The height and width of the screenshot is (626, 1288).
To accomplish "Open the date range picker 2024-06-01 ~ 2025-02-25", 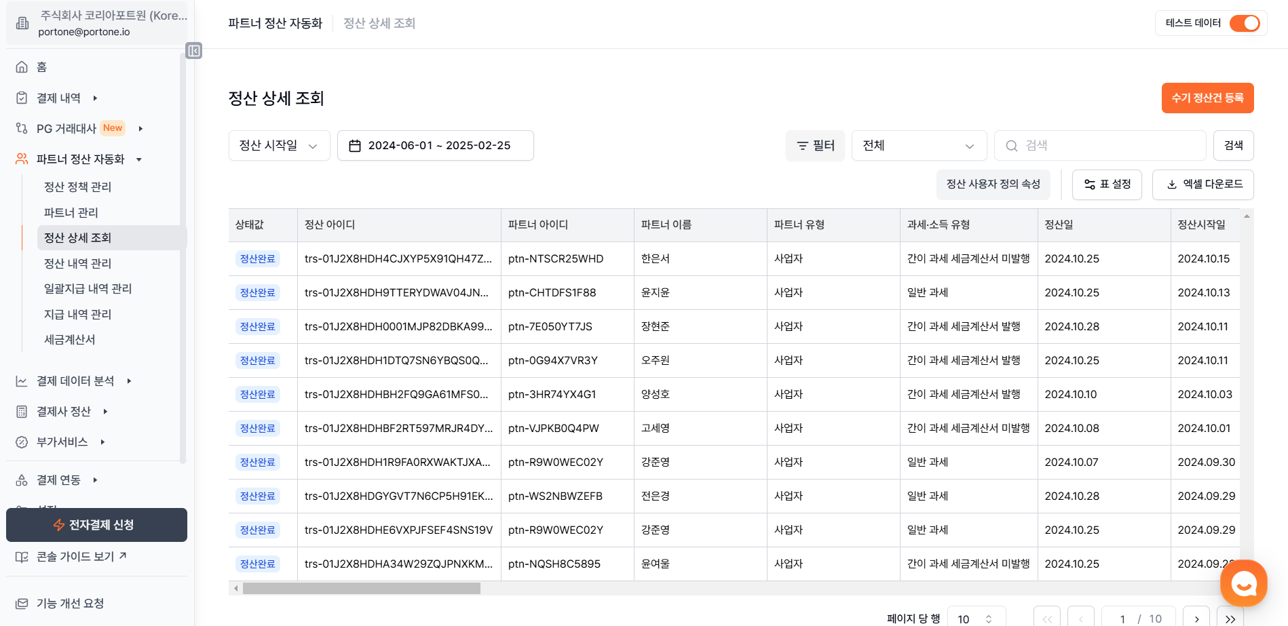I will tap(436, 145).
